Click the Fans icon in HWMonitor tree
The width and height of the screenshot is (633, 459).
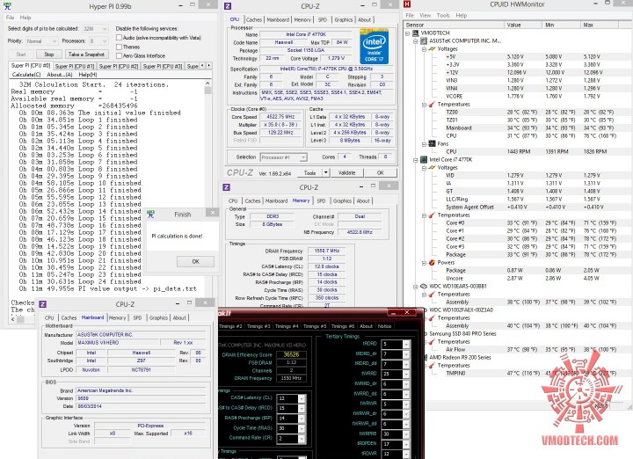(x=432, y=143)
